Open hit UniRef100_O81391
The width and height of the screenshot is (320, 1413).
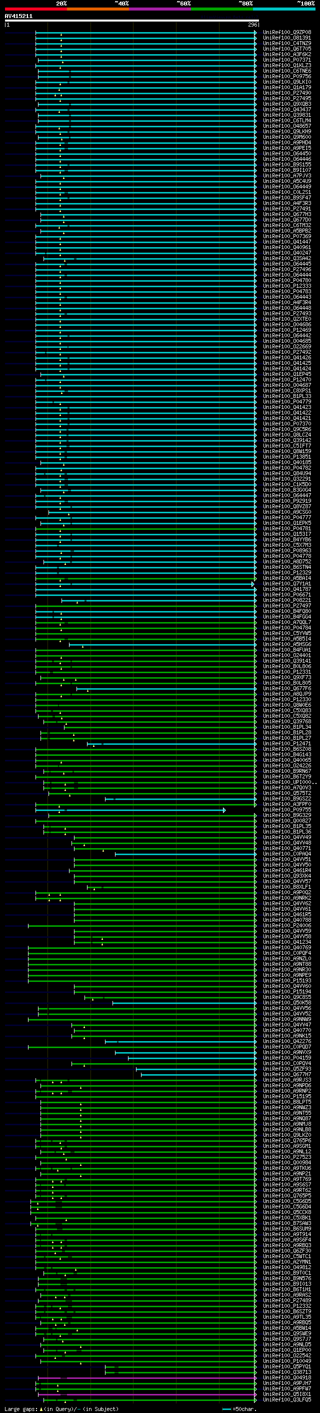pyautogui.click(x=287, y=38)
